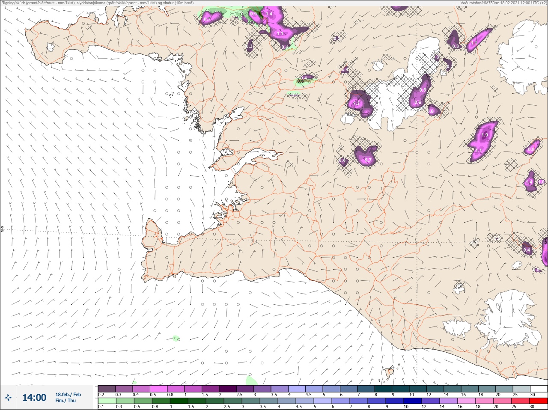
Task: Click the 1.2 snowfall value label
Action: pos(357,103)
